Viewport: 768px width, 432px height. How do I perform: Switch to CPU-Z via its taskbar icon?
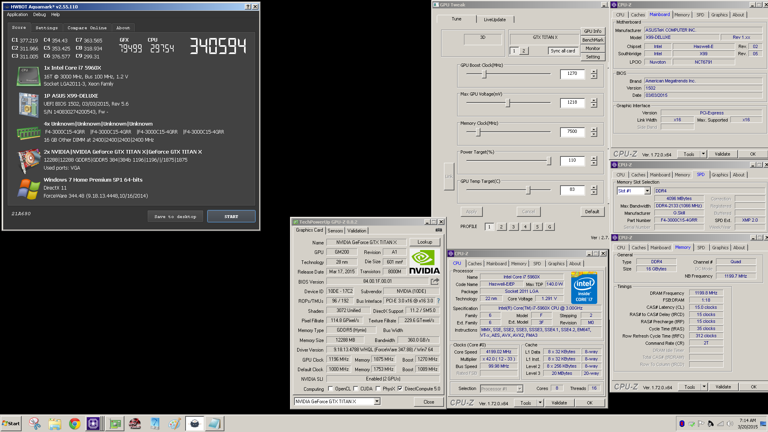click(93, 424)
